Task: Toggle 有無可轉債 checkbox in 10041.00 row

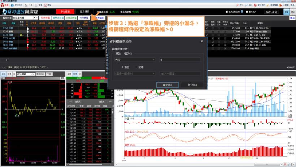Action: (x=225, y=48)
